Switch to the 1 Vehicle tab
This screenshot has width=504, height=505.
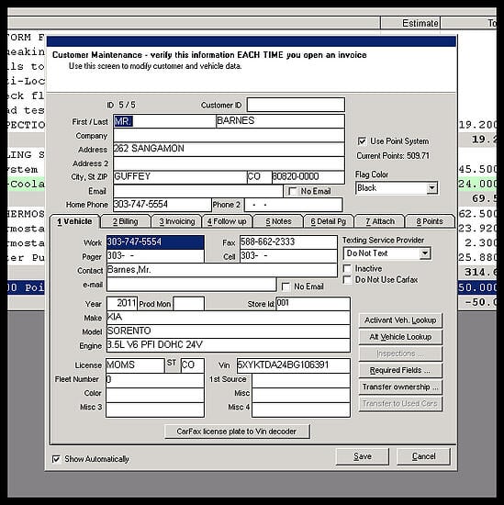(x=74, y=221)
